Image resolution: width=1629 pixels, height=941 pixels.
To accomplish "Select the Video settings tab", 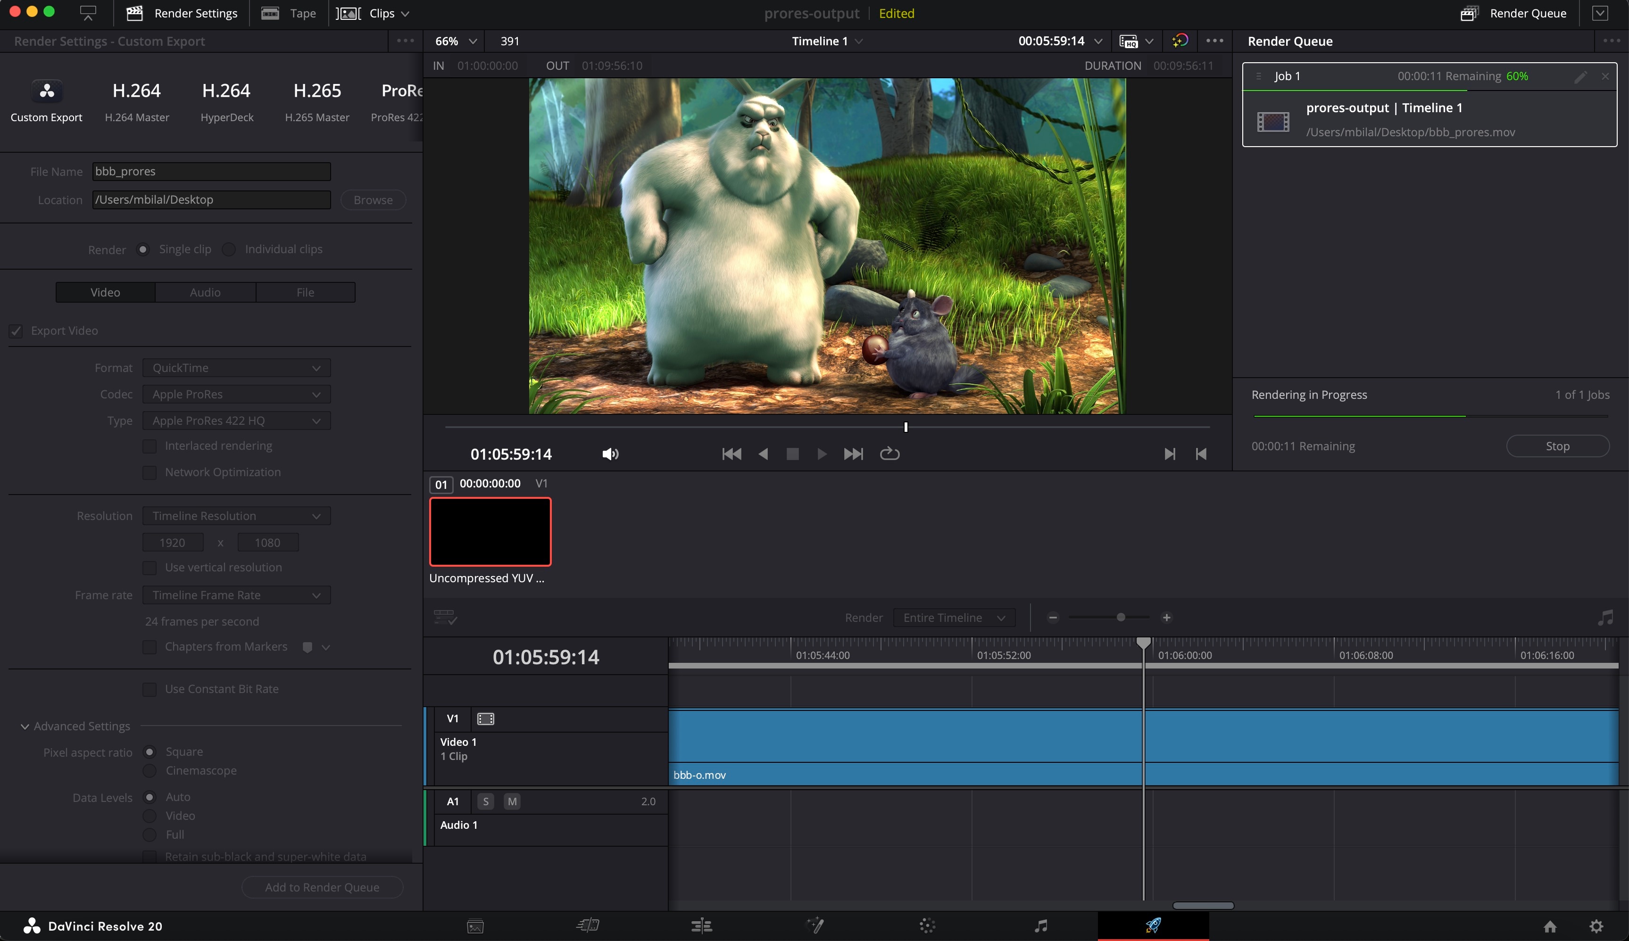I will [x=105, y=292].
